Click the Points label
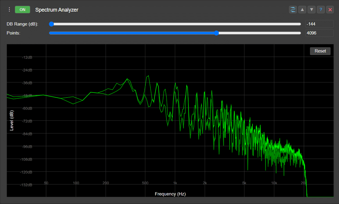 point(13,33)
